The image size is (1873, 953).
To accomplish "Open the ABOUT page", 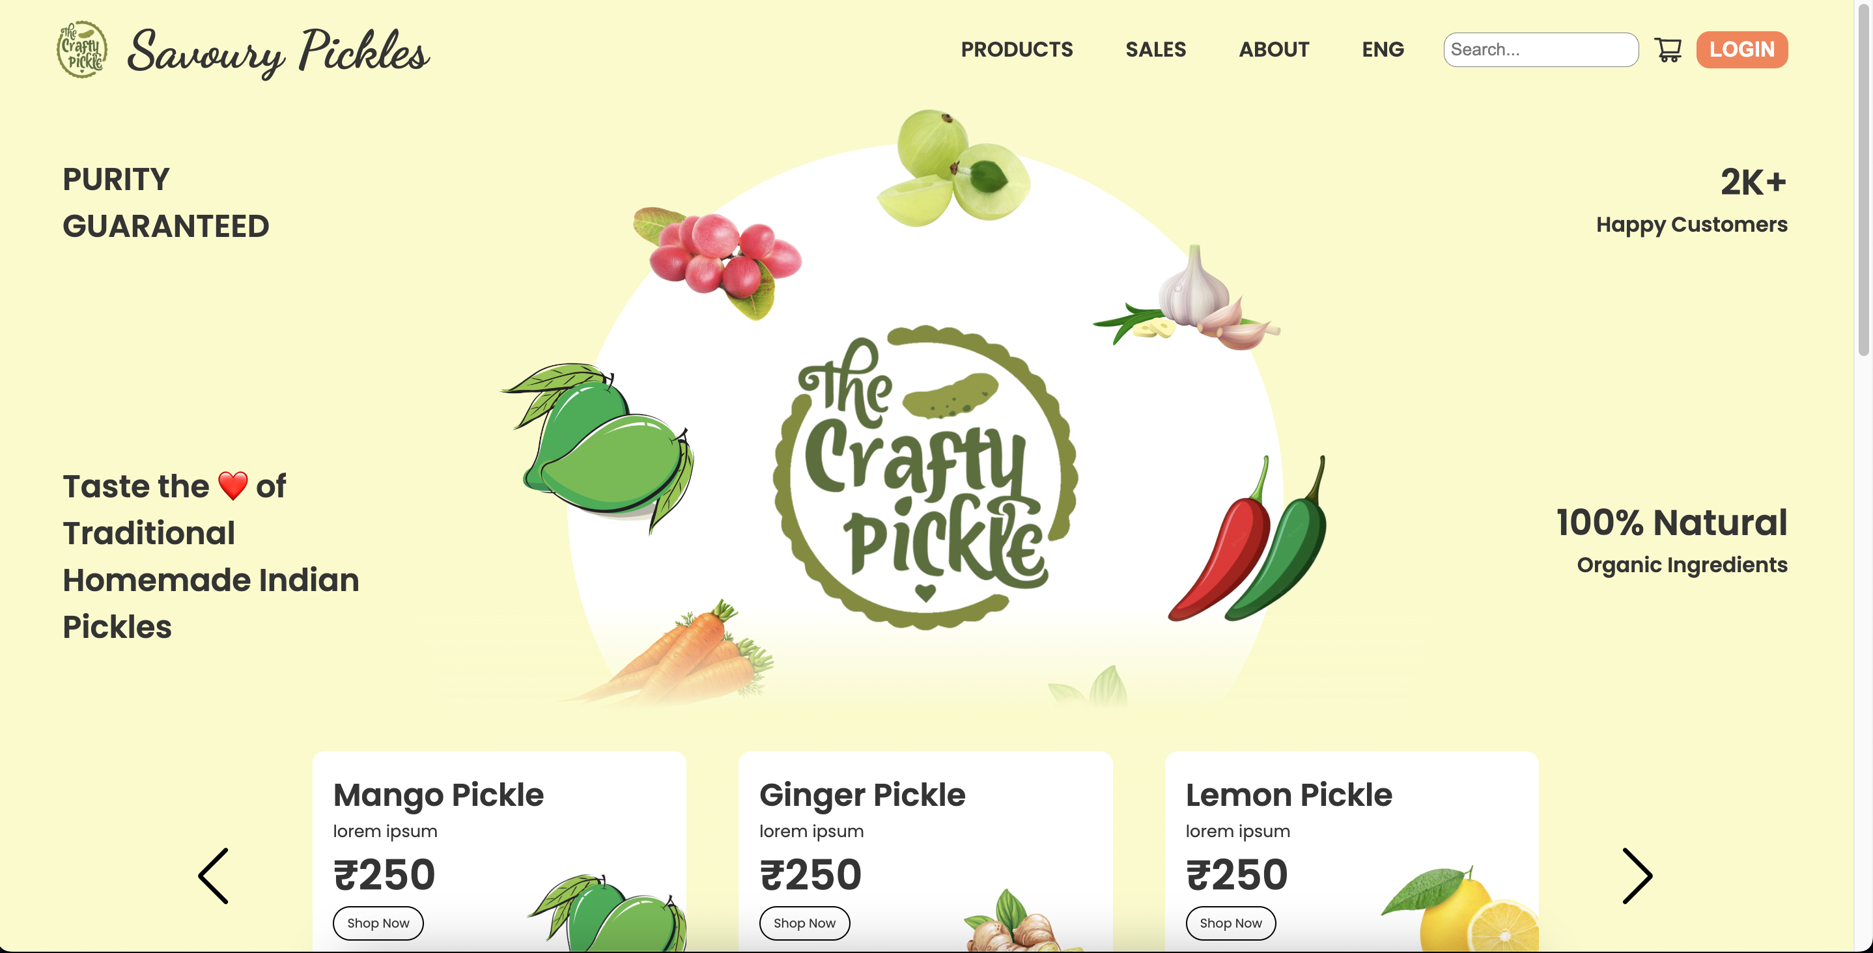I will 1274,49.
